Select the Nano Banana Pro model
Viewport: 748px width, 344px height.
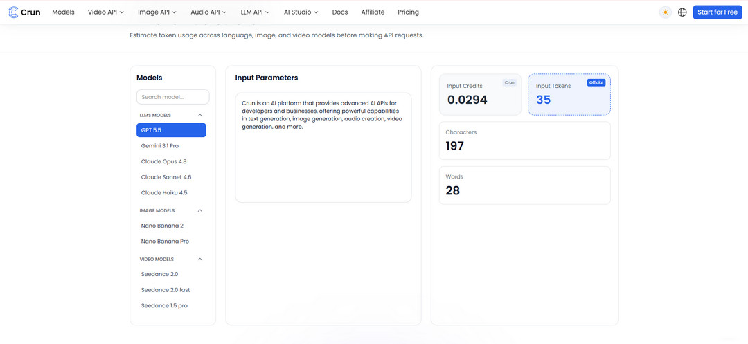(x=171, y=242)
